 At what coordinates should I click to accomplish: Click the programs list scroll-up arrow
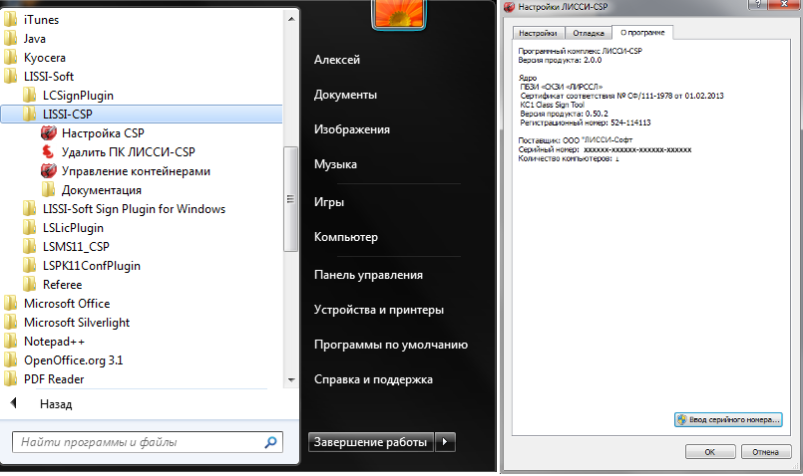pyautogui.click(x=291, y=20)
